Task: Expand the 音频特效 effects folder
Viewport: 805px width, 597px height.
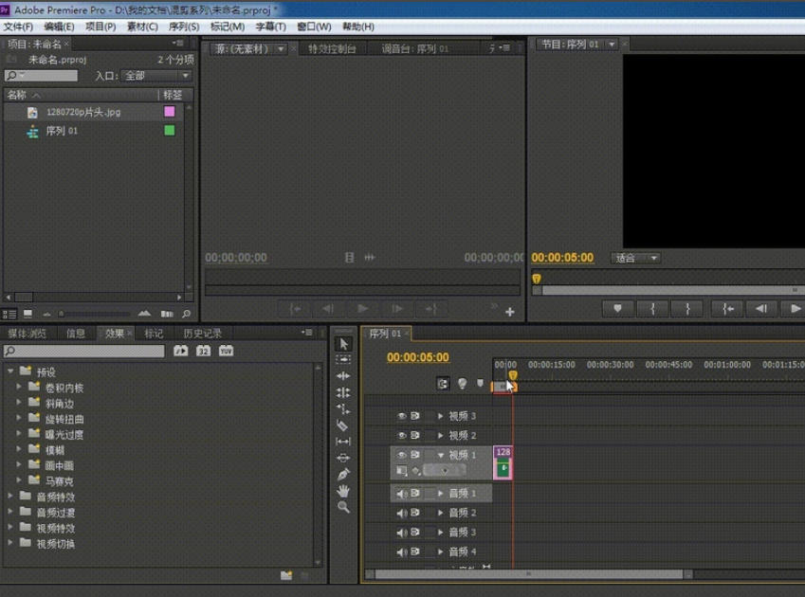Action: 10,496
